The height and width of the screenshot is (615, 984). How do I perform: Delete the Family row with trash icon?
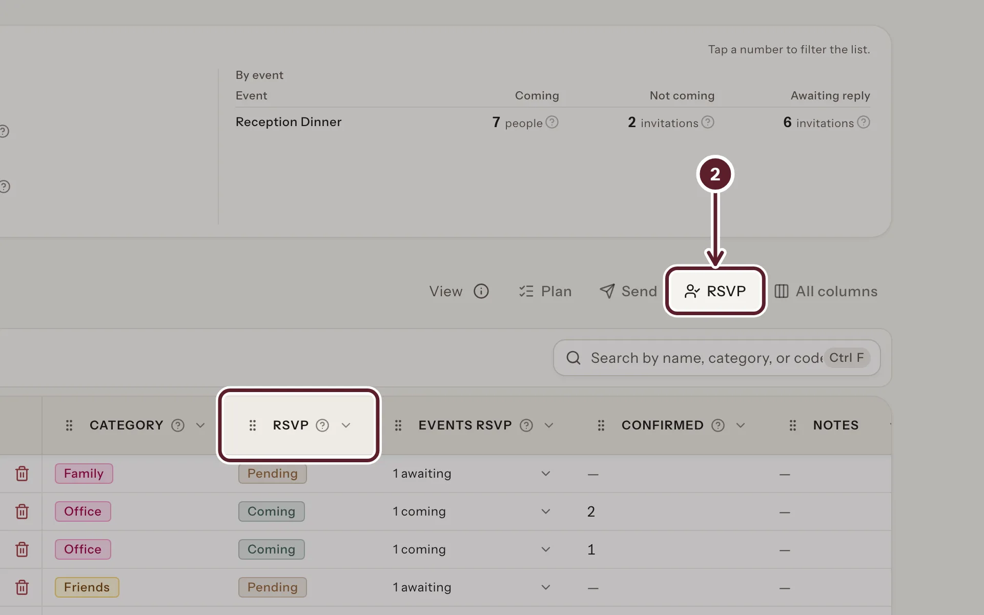click(22, 474)
